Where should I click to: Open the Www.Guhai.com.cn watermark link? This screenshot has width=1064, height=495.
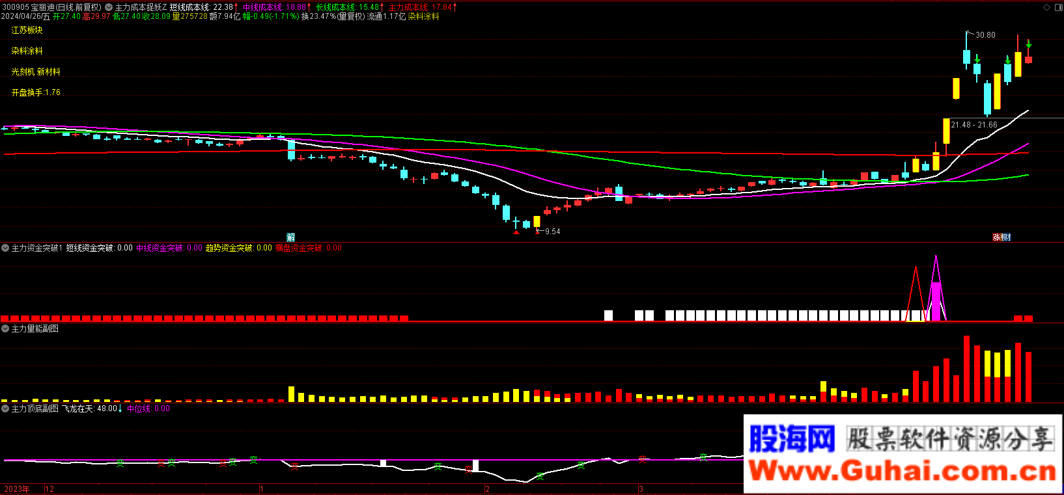903,470
